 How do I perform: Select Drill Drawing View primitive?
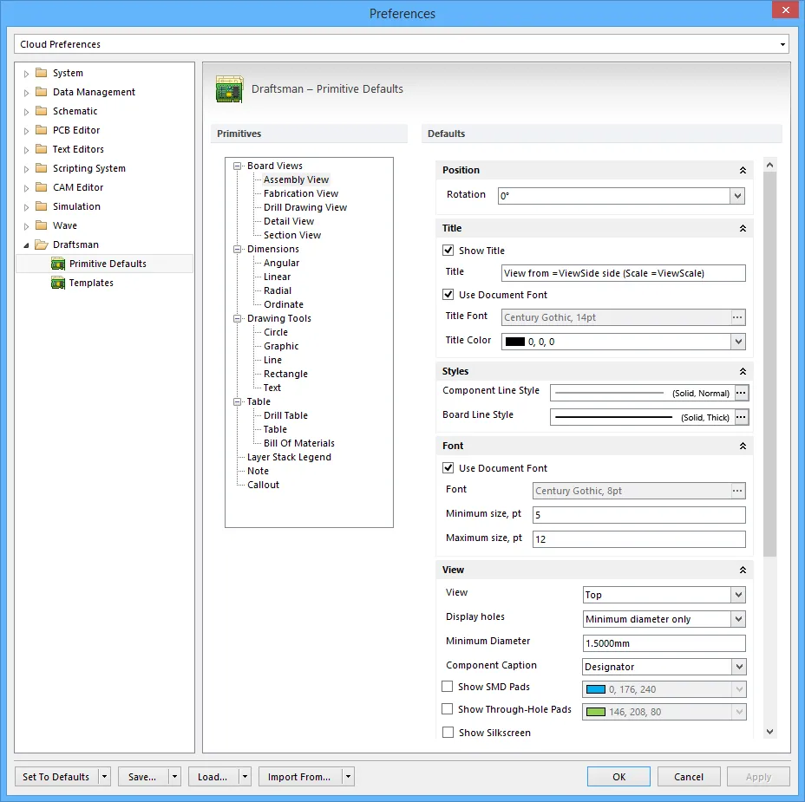click(305, 207)
